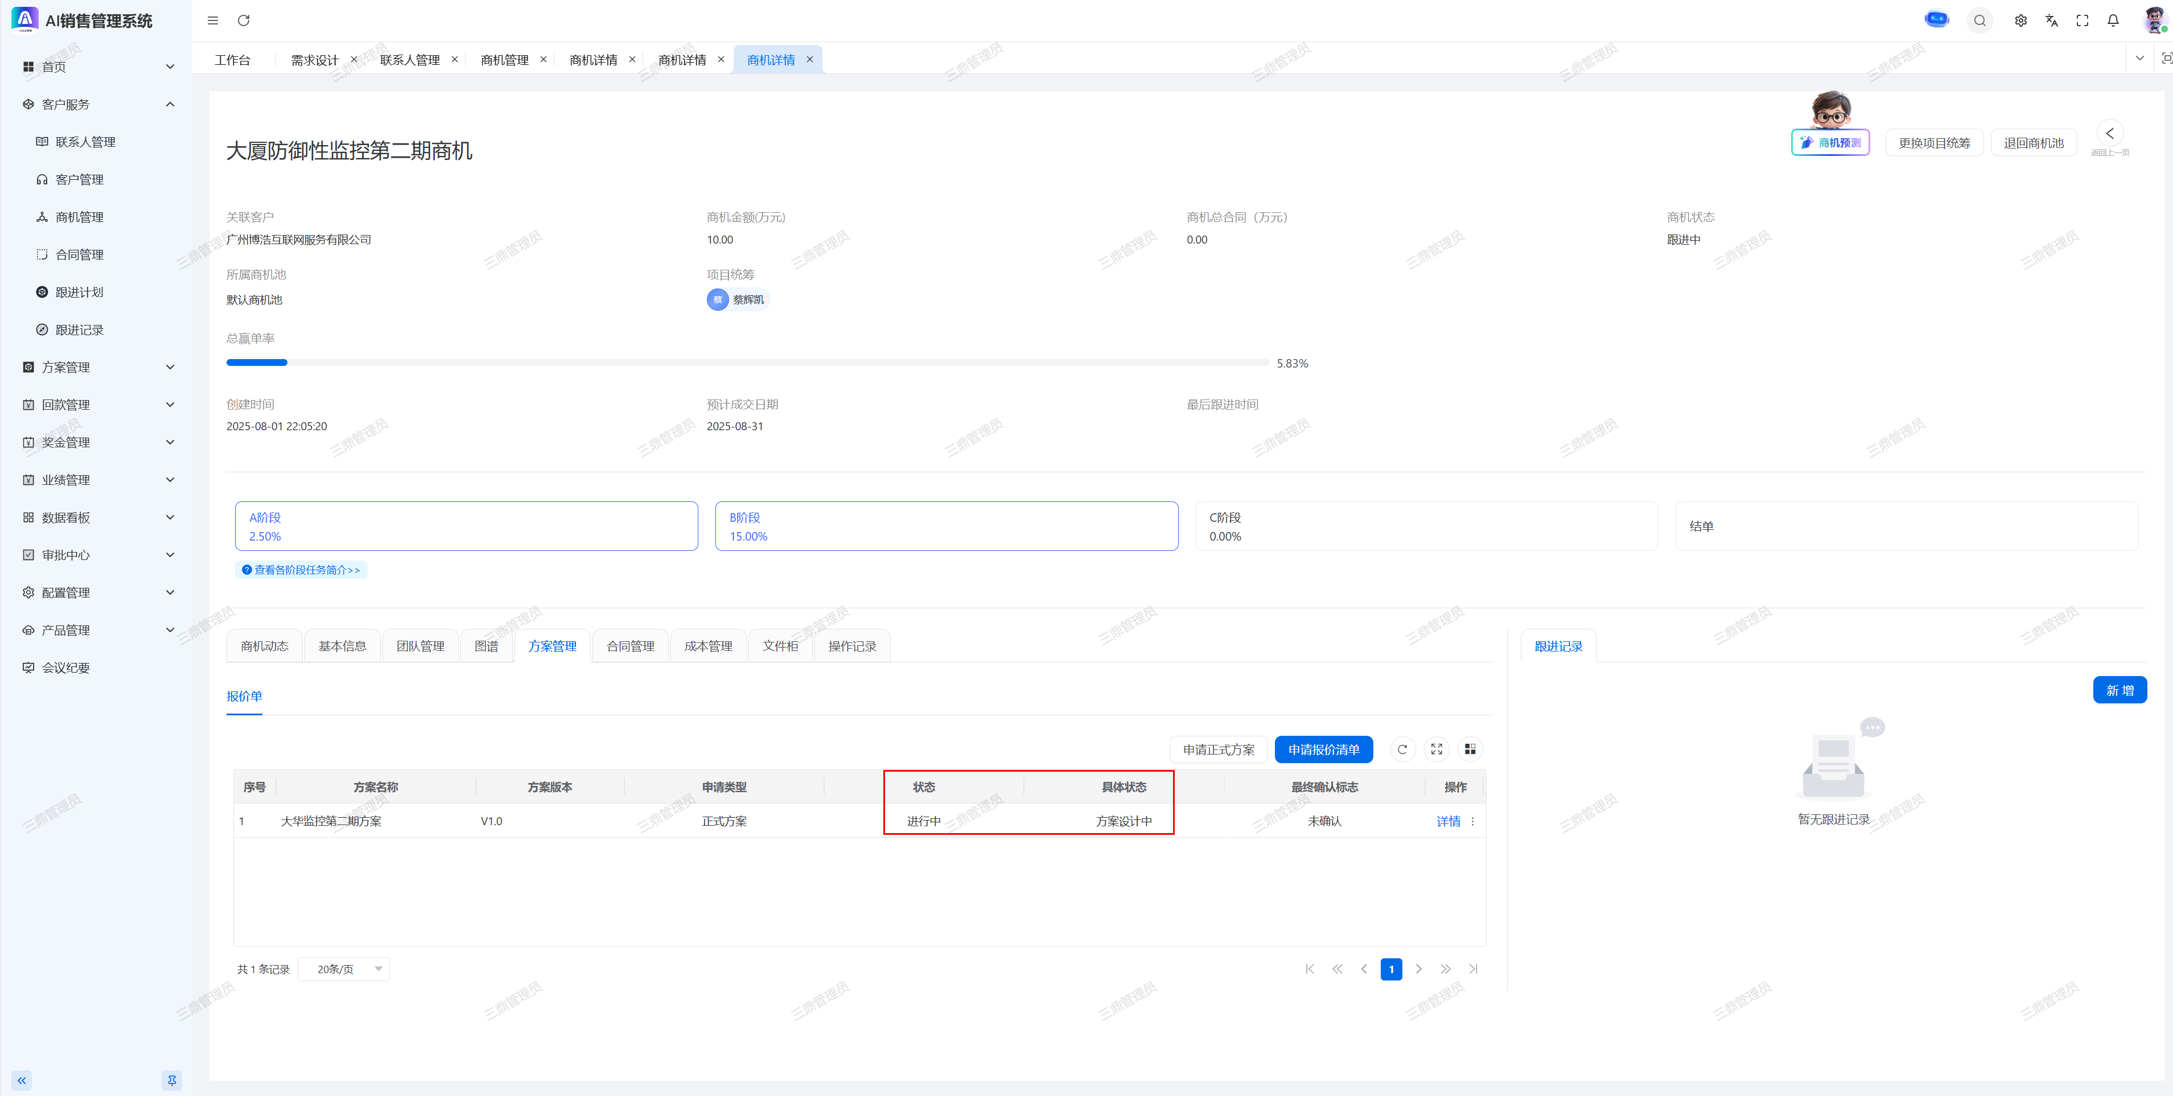The image size is (2173, 1096).
Task: Click the language translation icon
Action: tap(2052, 20)
